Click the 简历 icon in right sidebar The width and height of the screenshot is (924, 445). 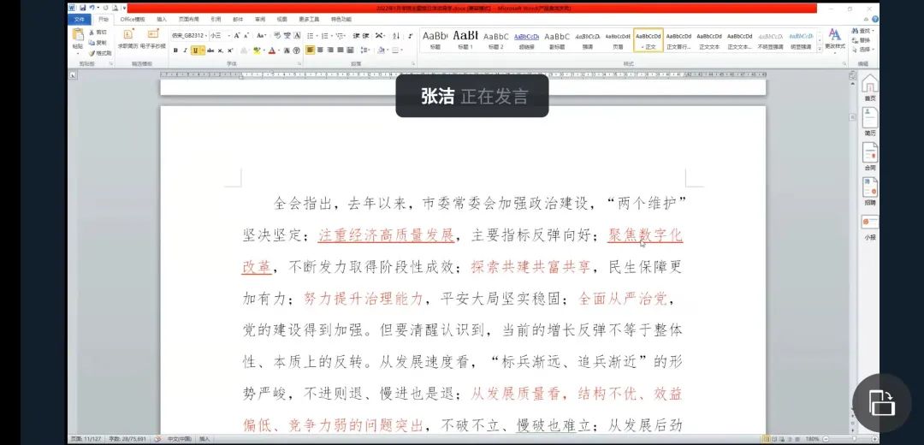[869, 121]
